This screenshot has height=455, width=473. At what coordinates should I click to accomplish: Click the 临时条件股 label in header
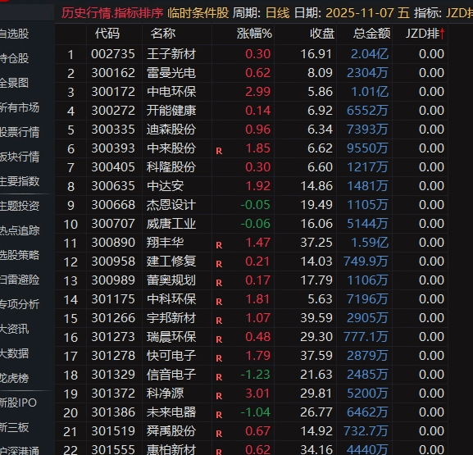tap(198, 13)
